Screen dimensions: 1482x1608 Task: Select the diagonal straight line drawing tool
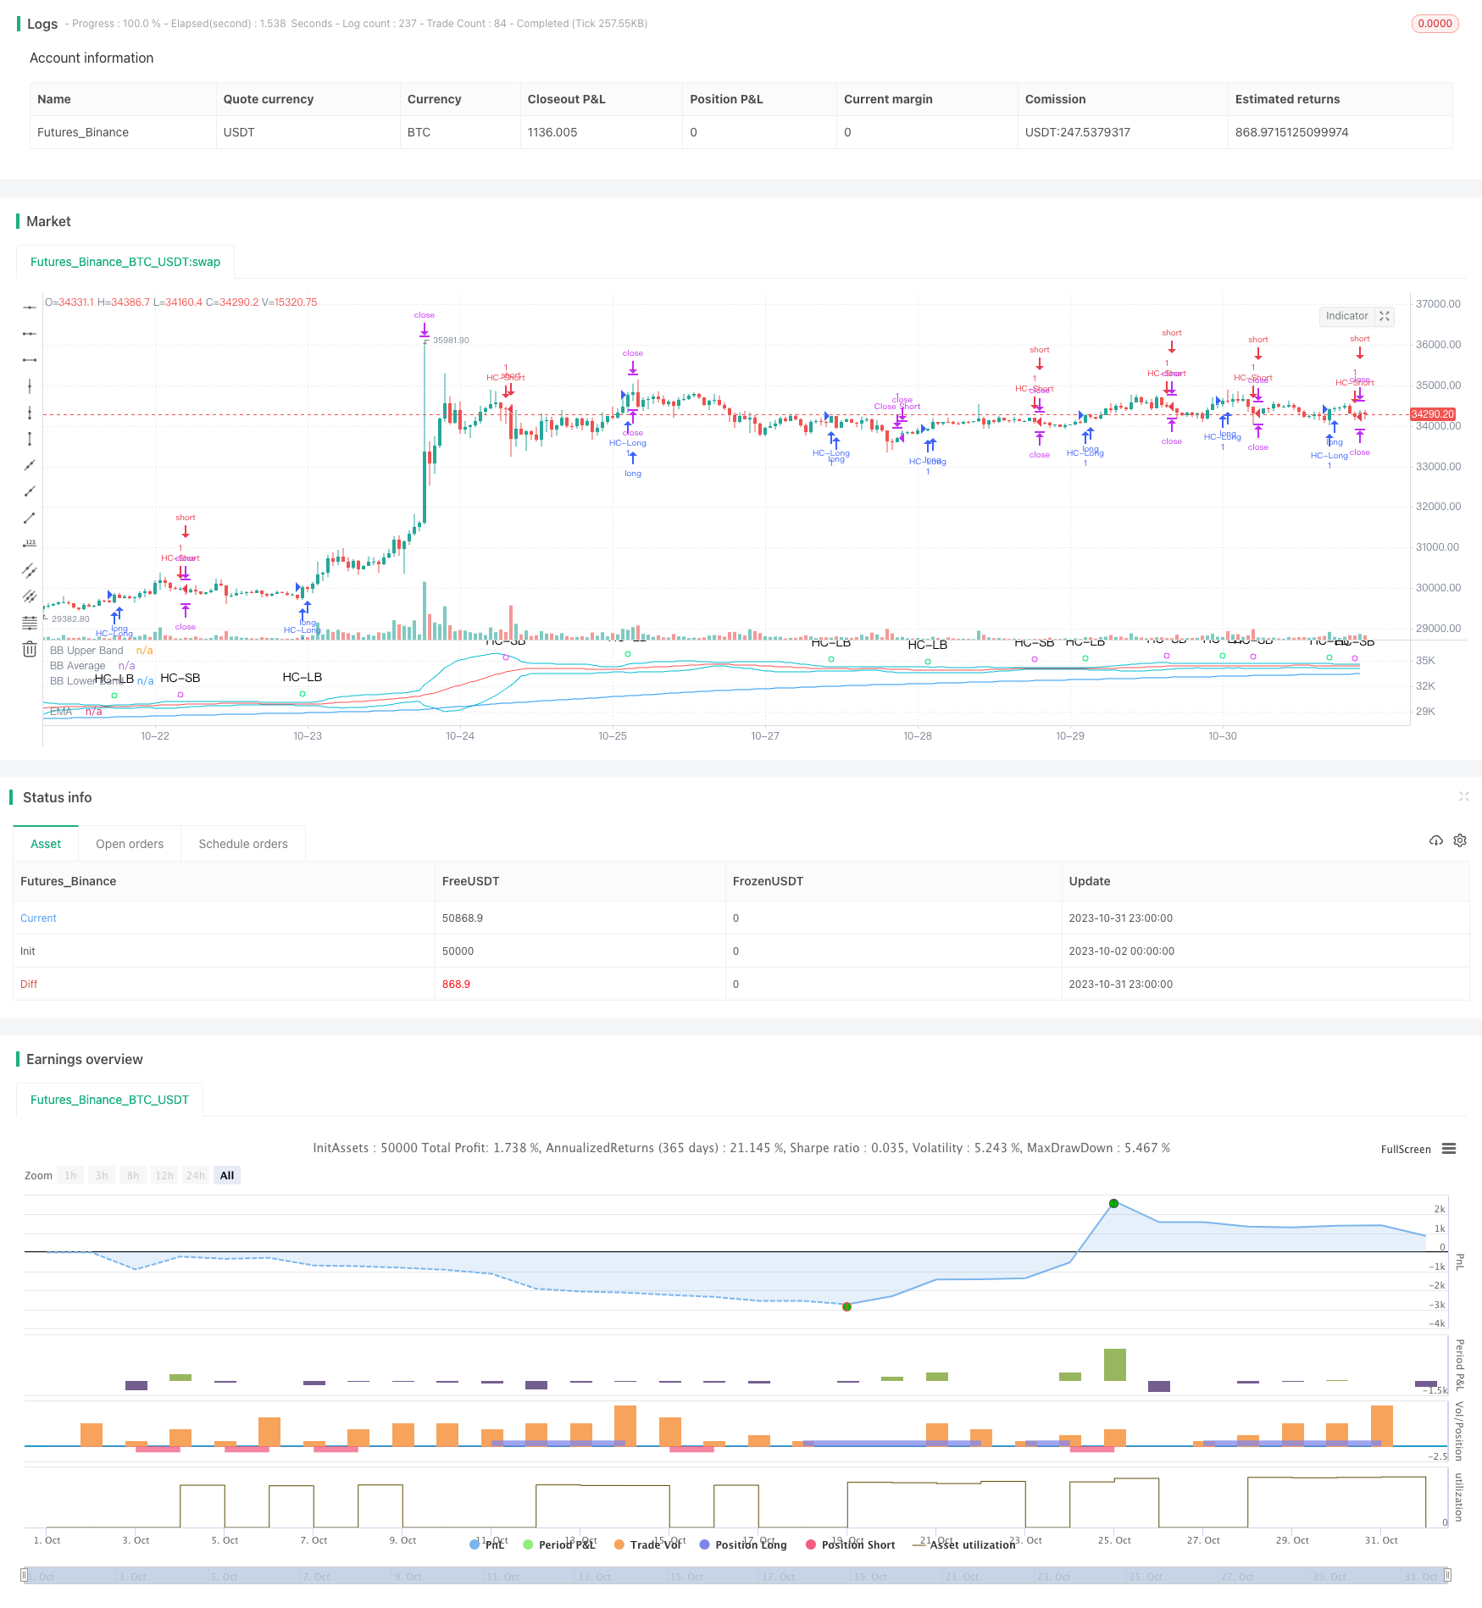[30, 465]
